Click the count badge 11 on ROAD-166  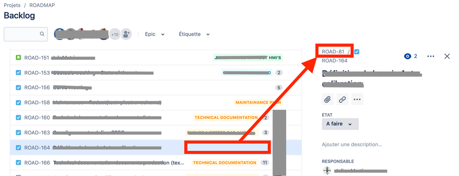coord(265,163)
